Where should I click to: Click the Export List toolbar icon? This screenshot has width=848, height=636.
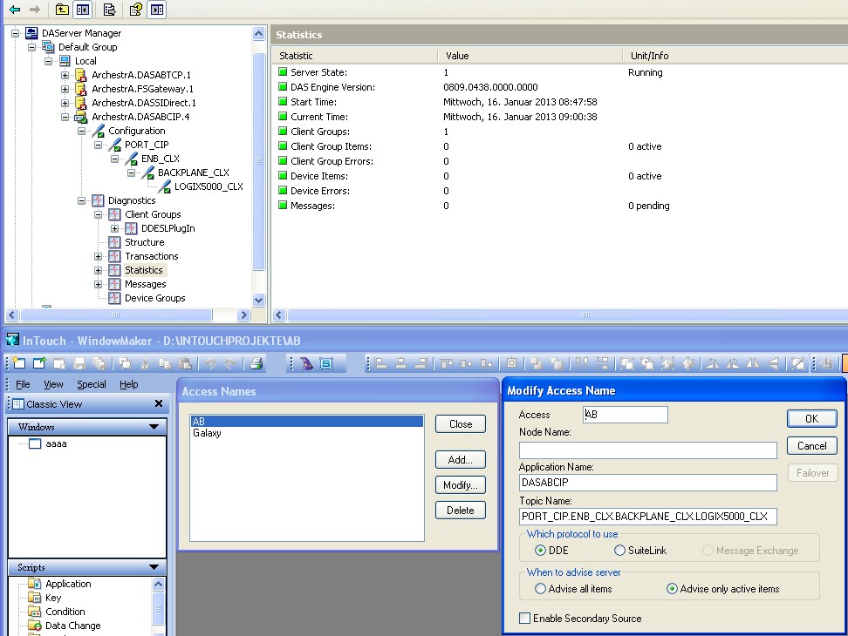110,10
